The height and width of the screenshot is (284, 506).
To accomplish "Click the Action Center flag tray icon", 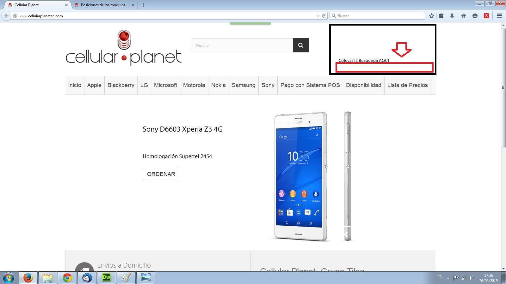I will click(456, 278).
